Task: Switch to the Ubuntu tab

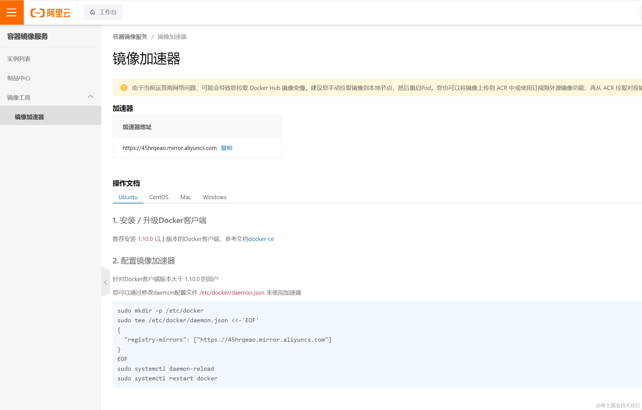Action: pyautogui.click(x=128, y=197)
